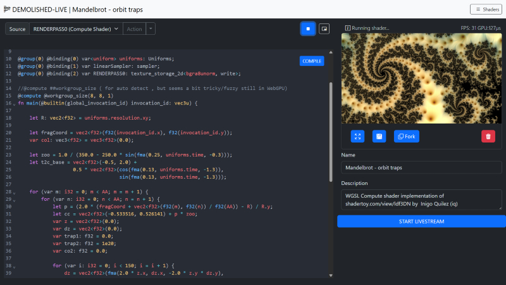The image size is (506, 285).
Task: Click the commented //@compute line
Action: click(152, 88)
